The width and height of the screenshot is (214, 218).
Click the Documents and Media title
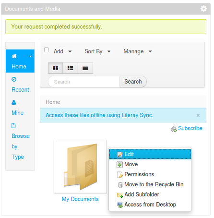(33, 9)
